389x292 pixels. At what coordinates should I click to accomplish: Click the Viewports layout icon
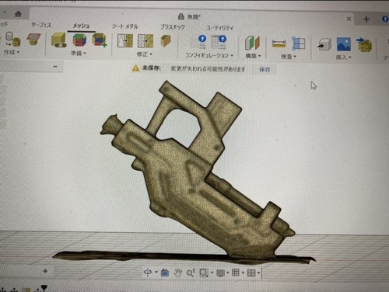pos(251,273)
